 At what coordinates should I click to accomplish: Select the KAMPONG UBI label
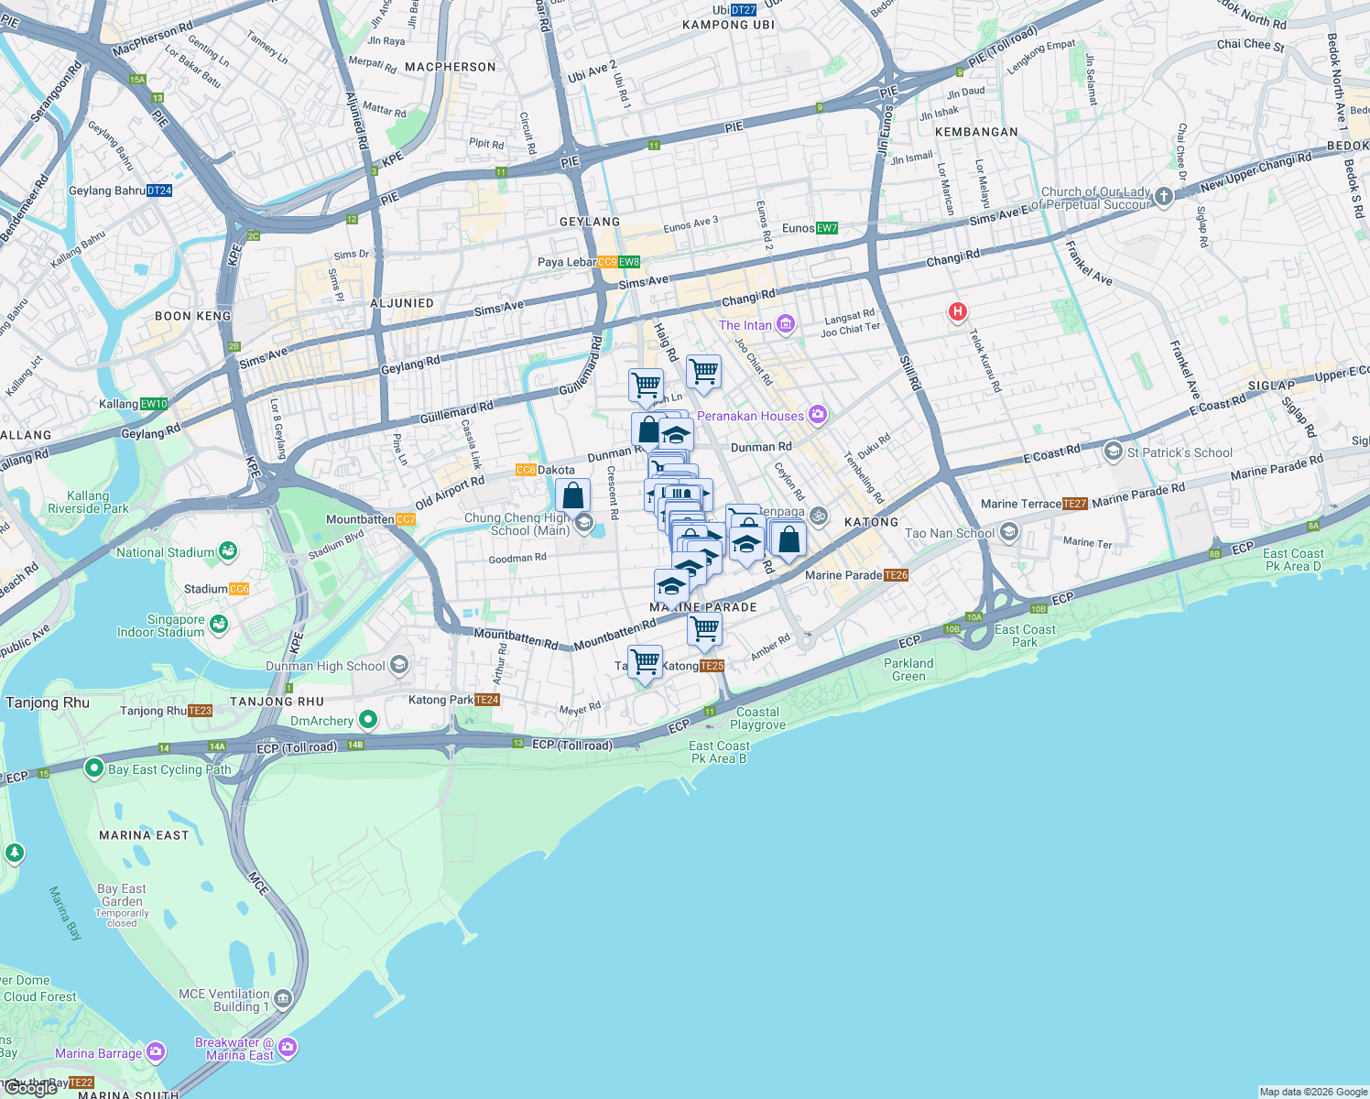728,25
